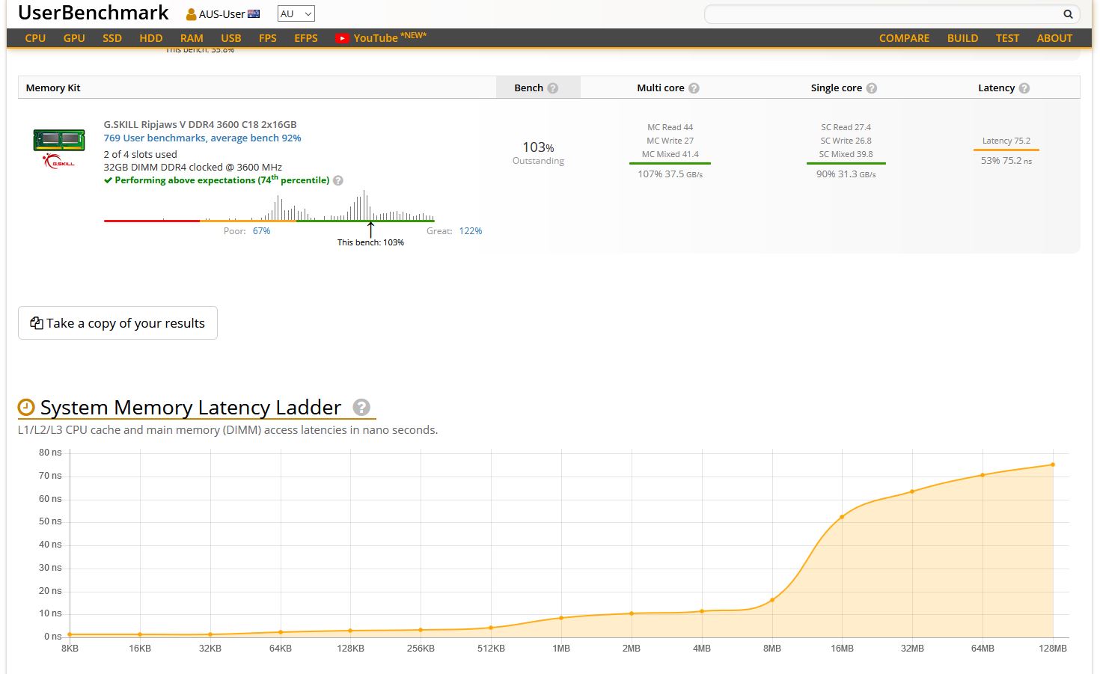Click the 128MB data point on chart

(x=1053, y=465)
